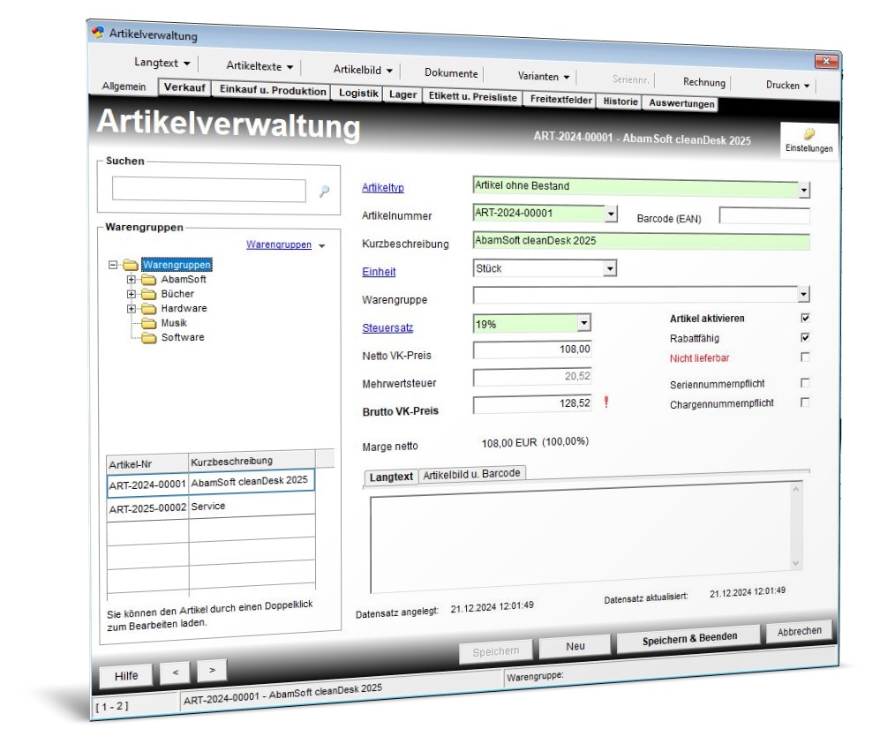This screenshot has height=744, width=880.
Task: Switch to the Freitextfelder tab
Action: [x=560, y=100]
